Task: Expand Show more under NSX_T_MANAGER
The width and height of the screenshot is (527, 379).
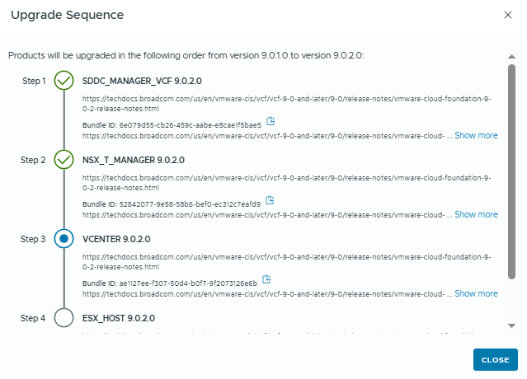Action: tap(476, 214)
